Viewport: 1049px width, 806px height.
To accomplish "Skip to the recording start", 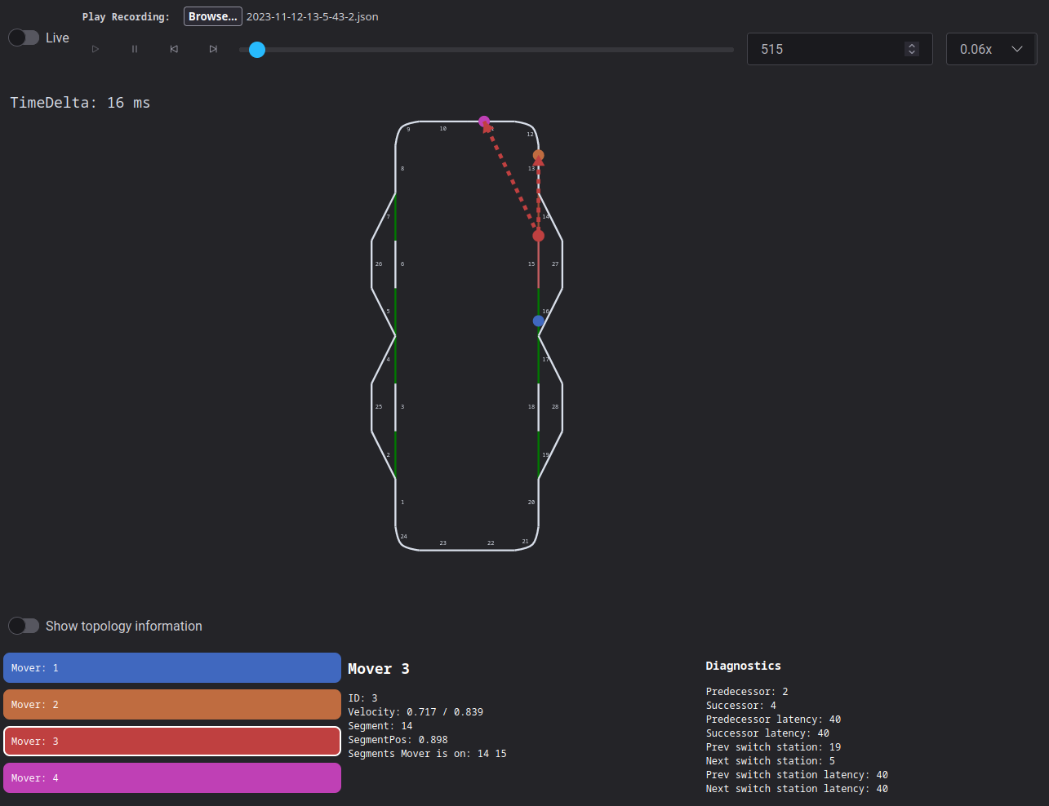I will pyautogui.click(x=174, y=49).
